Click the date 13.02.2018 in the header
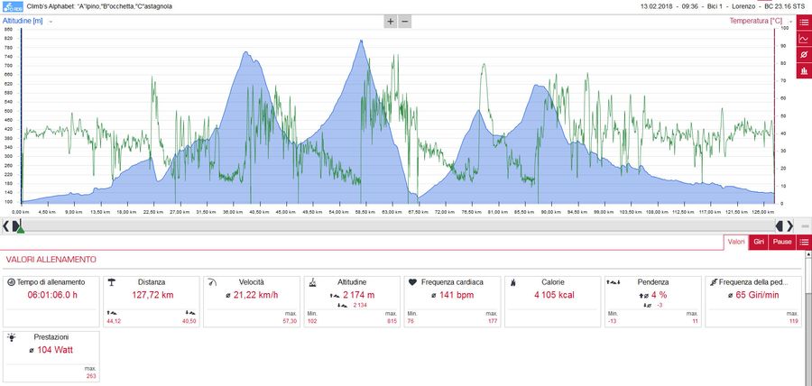The height and width of the screenshot is (386, 812). (x=657, y=6)
